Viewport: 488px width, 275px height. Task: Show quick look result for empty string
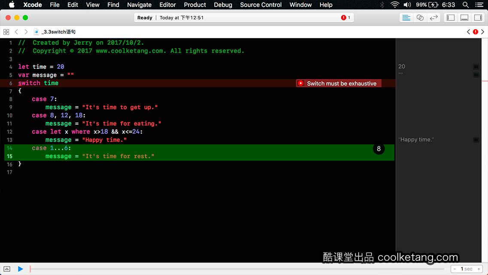coord(476,75)
